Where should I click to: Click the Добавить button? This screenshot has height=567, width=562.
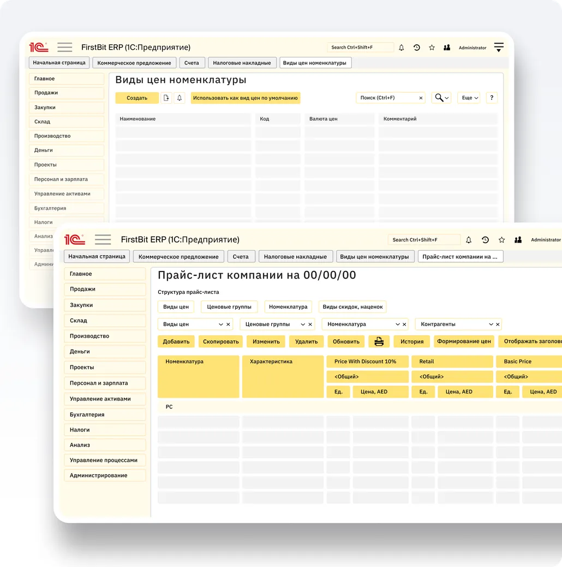(x=176, y=341)
